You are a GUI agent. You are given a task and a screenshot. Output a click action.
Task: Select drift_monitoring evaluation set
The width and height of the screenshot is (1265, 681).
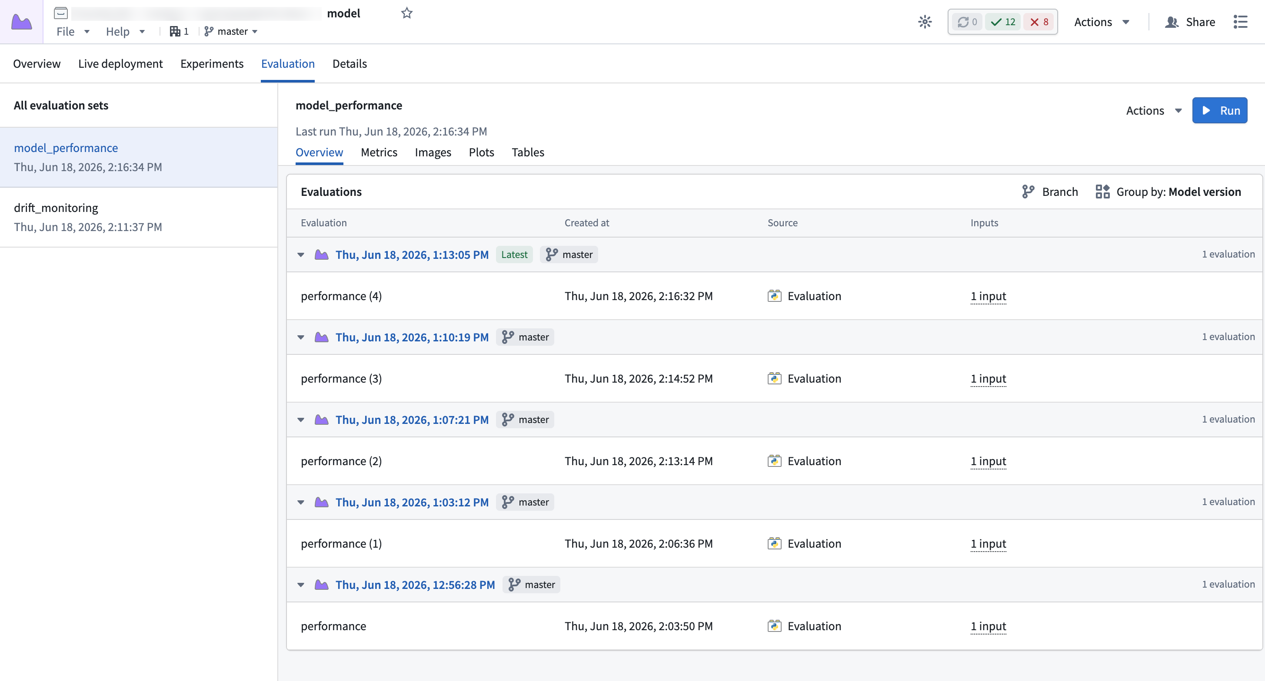coord(139,217)
